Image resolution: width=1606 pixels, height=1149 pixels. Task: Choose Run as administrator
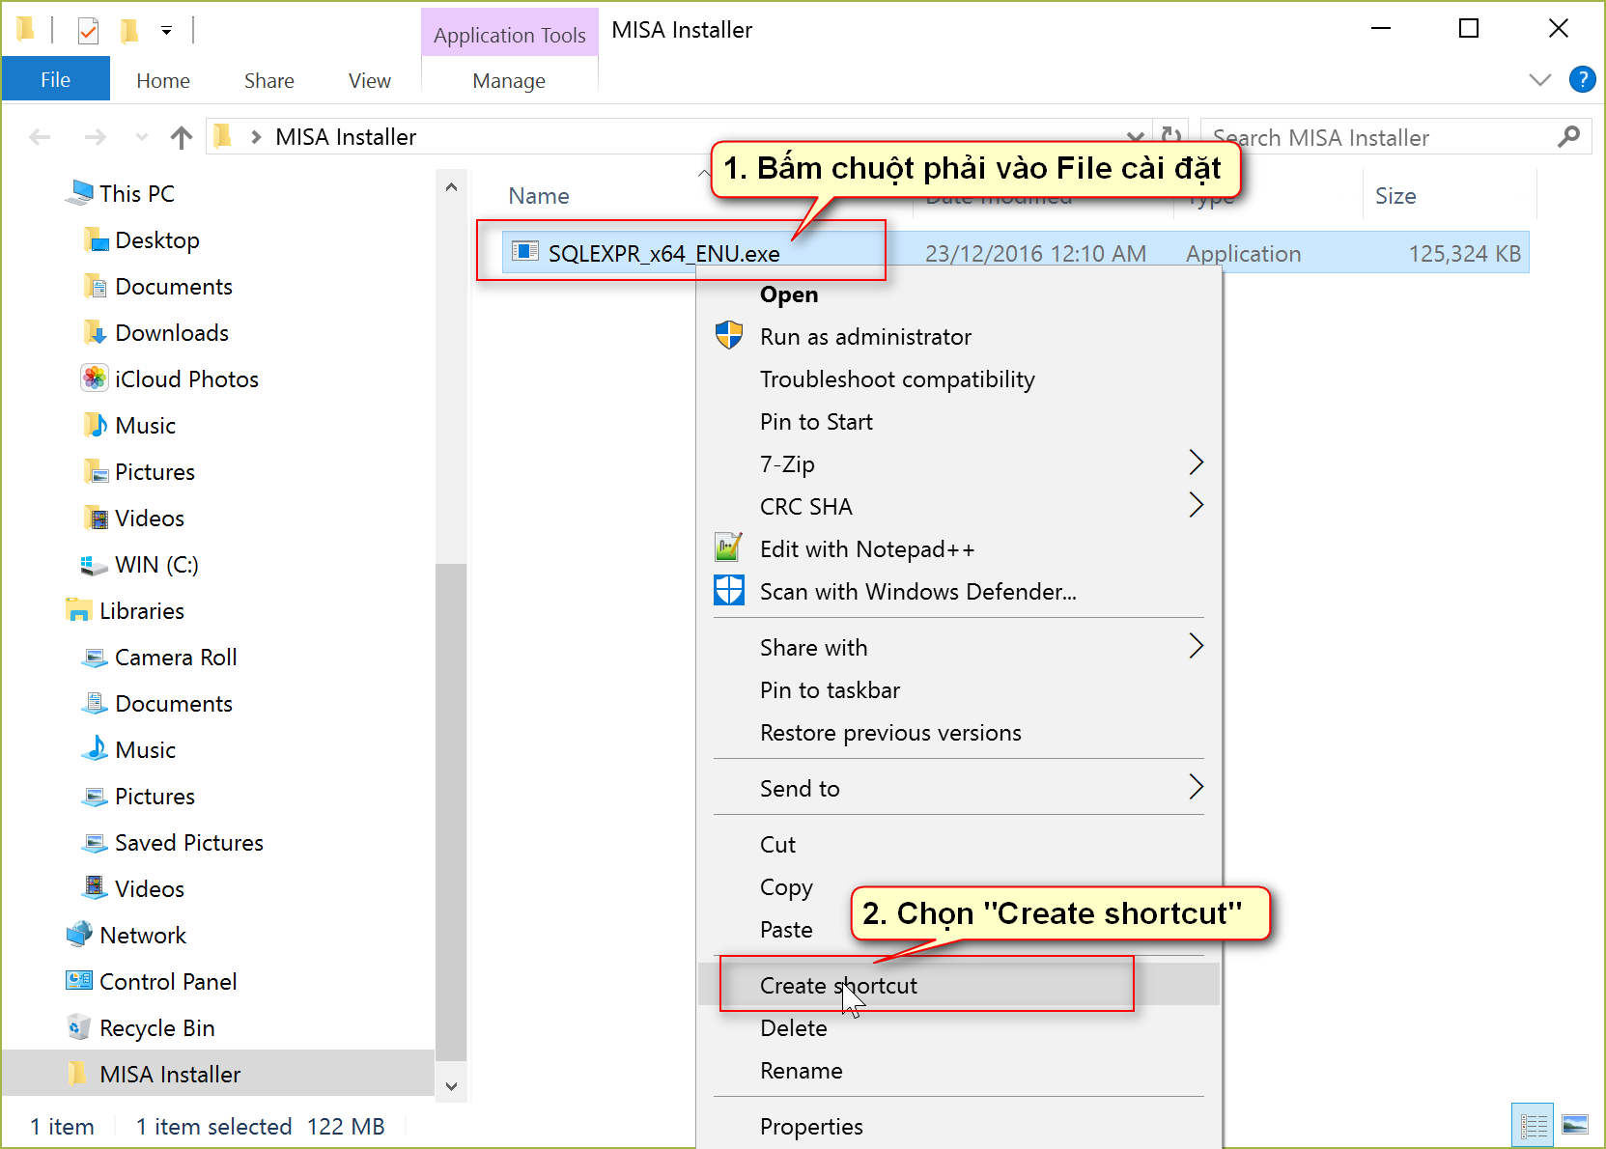865,337
